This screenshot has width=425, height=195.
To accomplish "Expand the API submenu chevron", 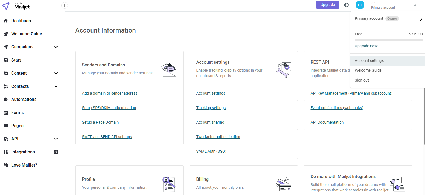I will click(56, 139).
